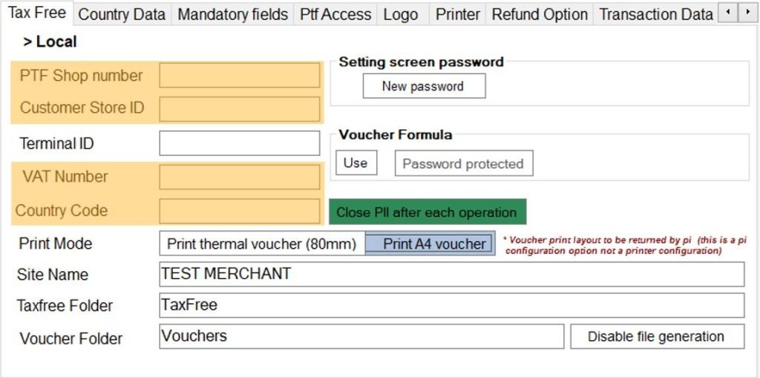Open the Country Data tab

point(122,14)
